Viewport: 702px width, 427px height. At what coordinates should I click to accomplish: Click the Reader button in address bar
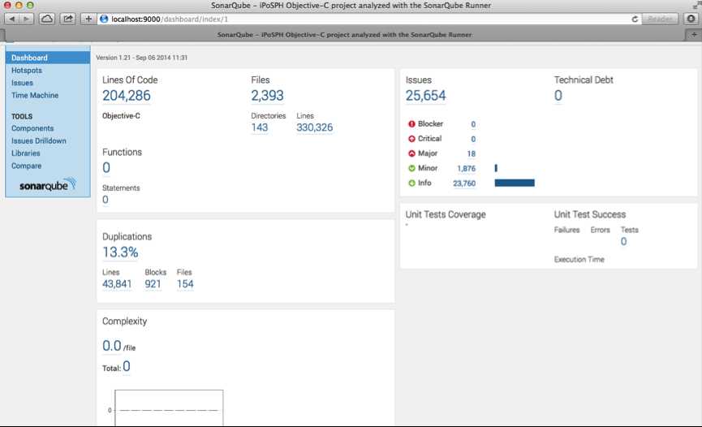[660, 19]
